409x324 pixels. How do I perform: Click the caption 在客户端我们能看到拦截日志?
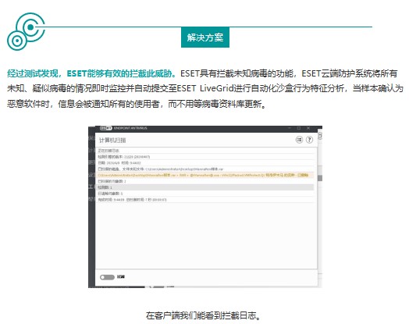[x=203, y=315]
